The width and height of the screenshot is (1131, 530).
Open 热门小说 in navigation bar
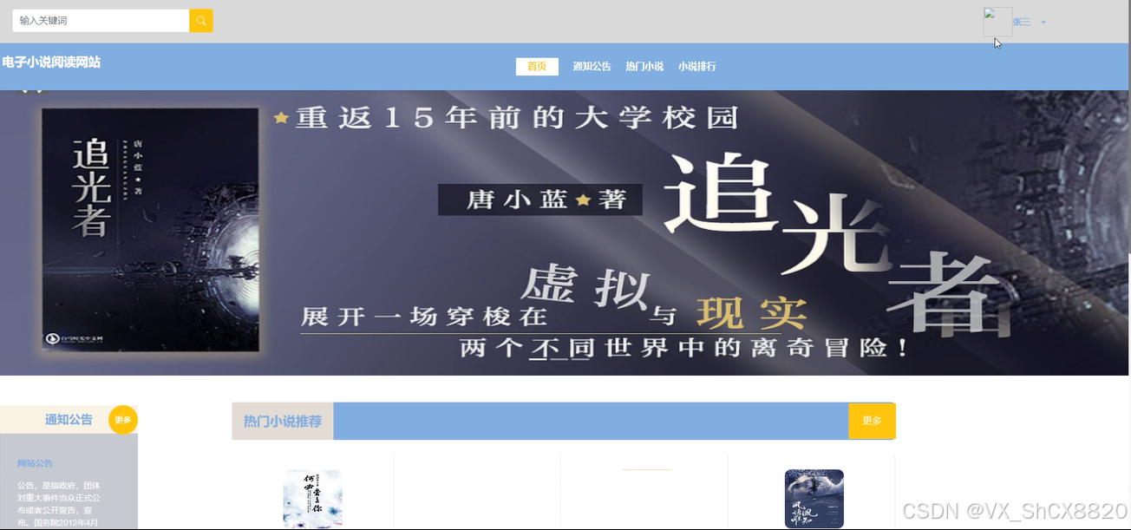(x=644, y=67)
